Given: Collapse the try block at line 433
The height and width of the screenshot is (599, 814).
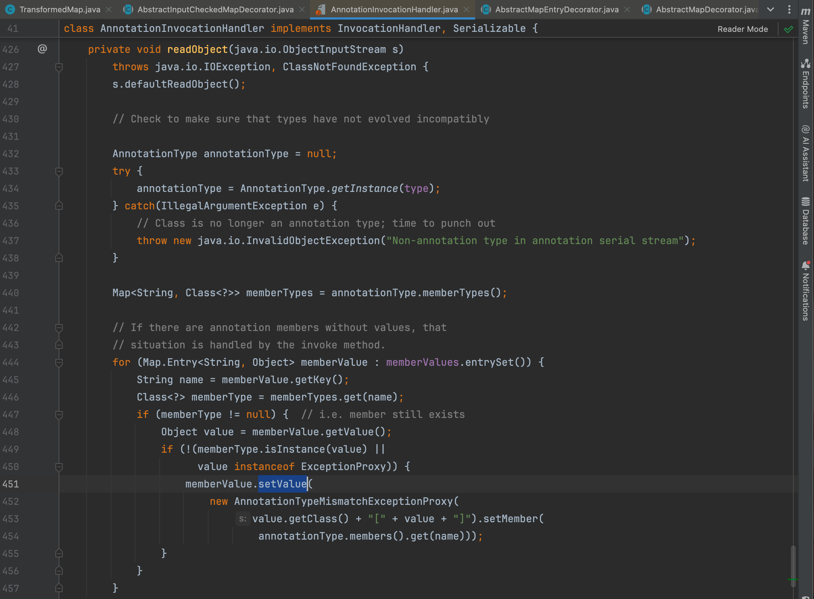Looking at the screenshot, I should 59,171.
